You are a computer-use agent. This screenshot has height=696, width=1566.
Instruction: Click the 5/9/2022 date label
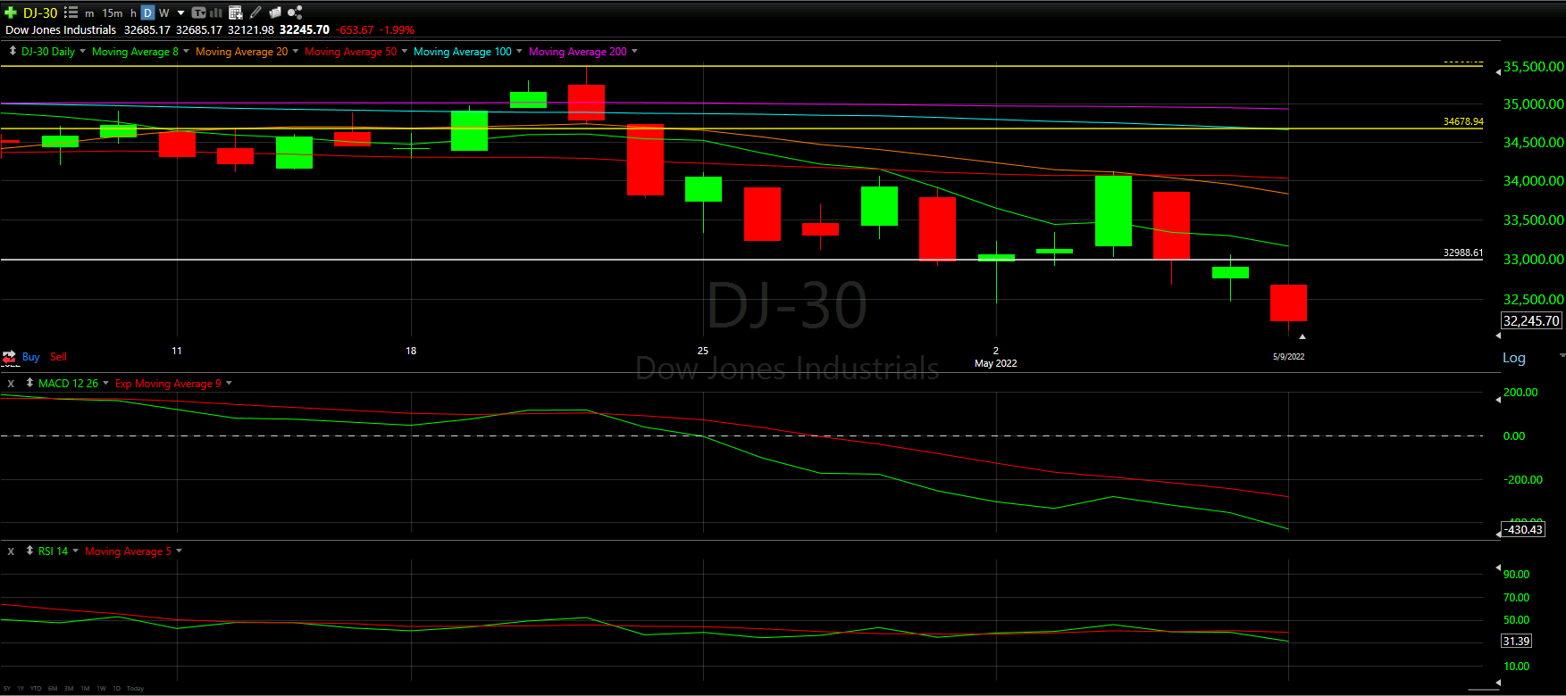(x=1288, y=357)
